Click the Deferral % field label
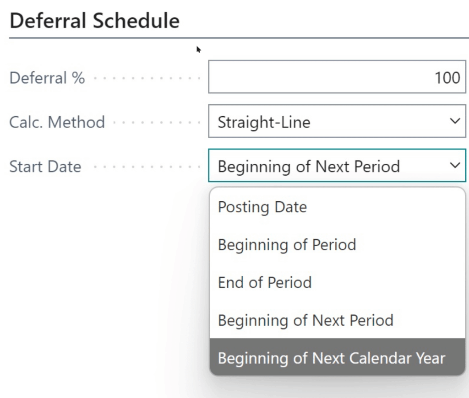The image size is (469, 398). click(x=47, y=78)
